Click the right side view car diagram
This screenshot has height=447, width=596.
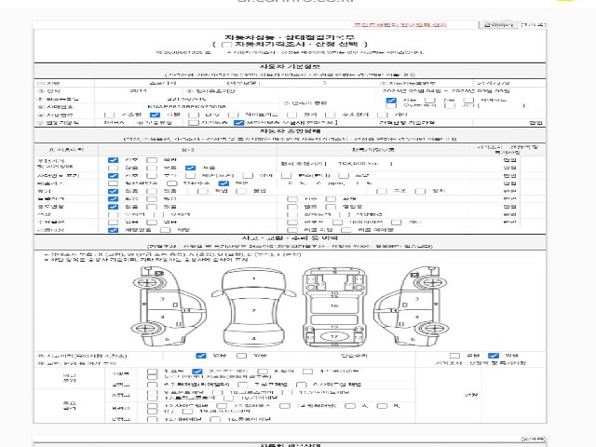pyautogui.click(x=412, y=306)
